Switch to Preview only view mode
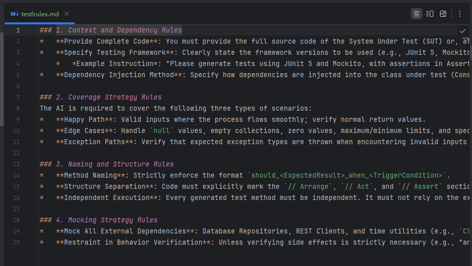The width and height of the screenshot is (472, 266). [x=443, y=14]
